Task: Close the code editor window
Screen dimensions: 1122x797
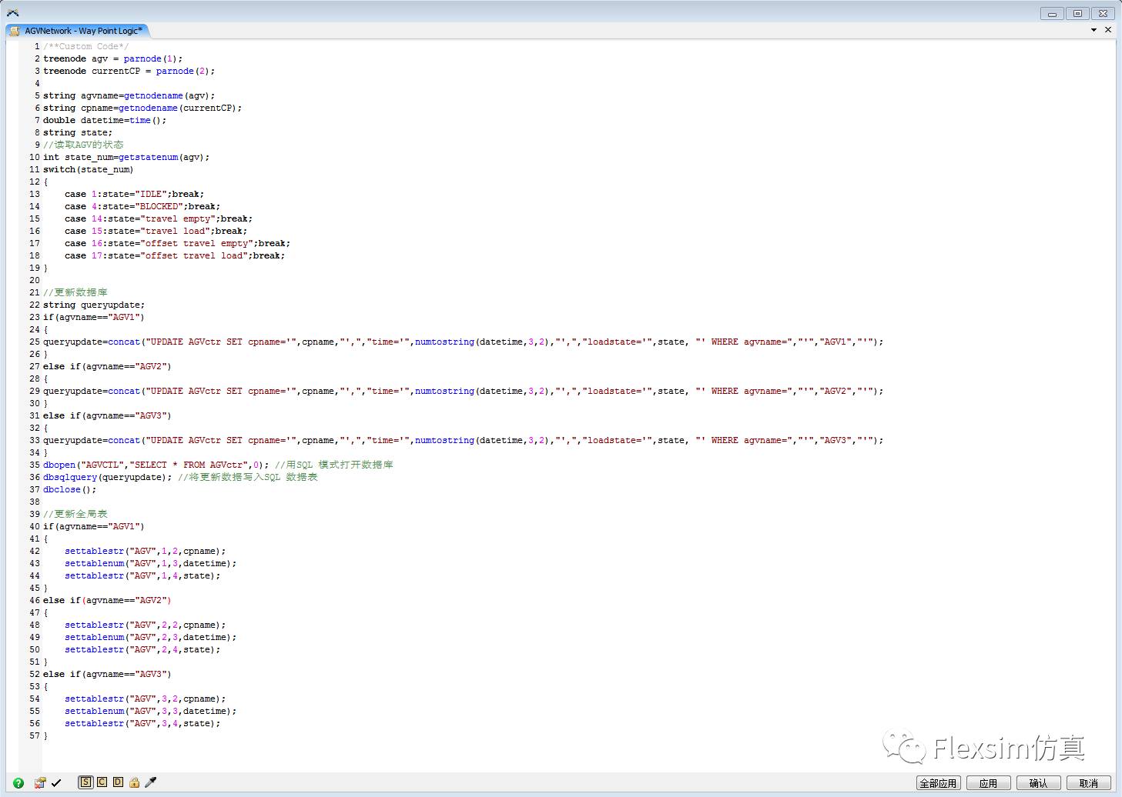Action: coord(1104,13)
